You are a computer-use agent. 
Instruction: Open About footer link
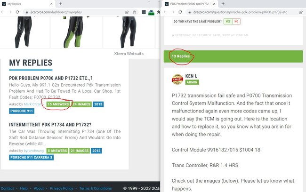(x=39, y=188)
